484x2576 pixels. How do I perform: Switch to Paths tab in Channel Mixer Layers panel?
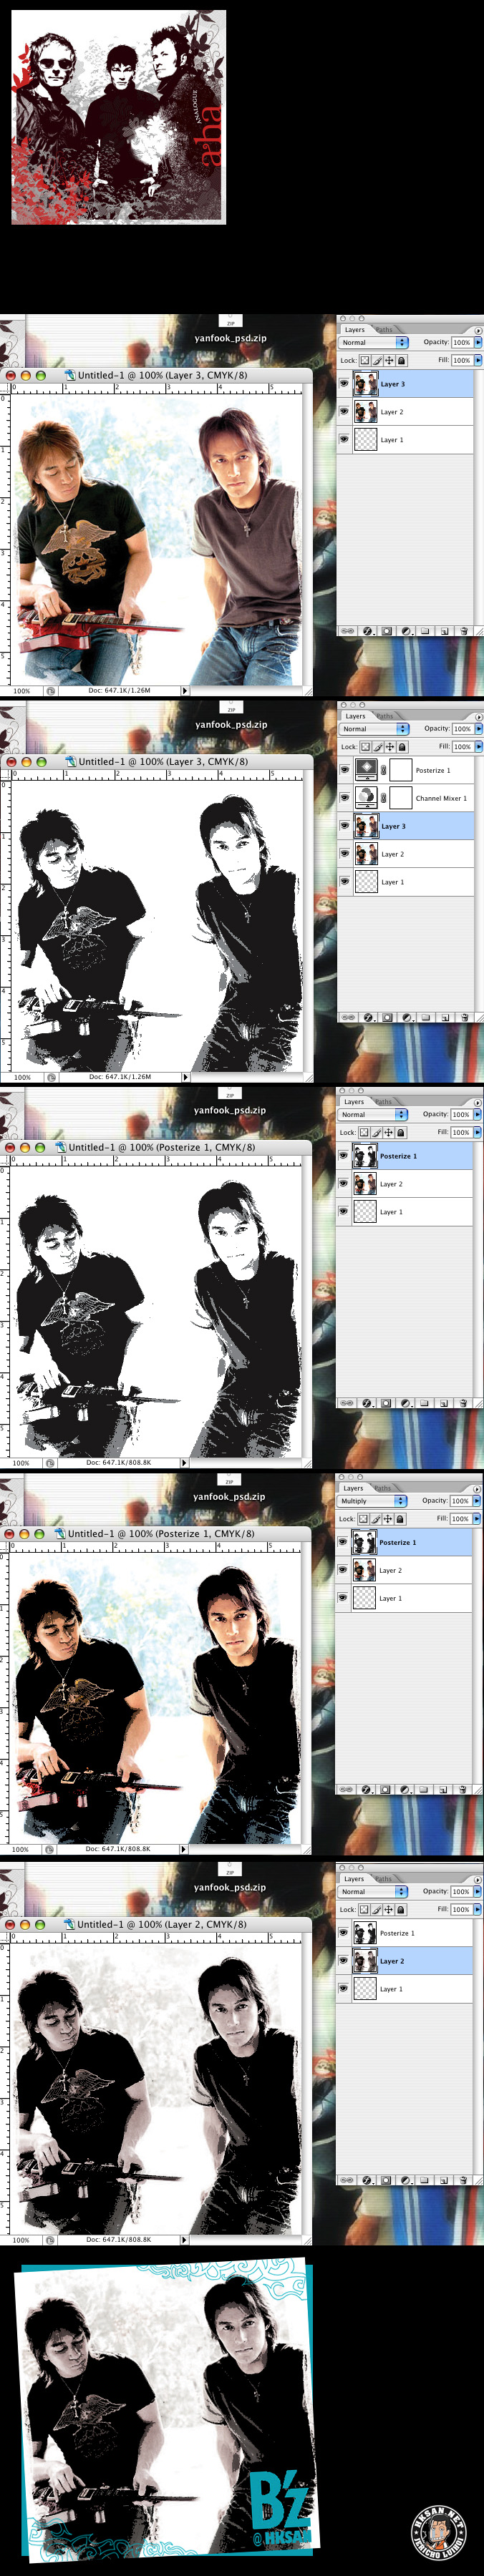pyautogui.click(x=385, y=716)
